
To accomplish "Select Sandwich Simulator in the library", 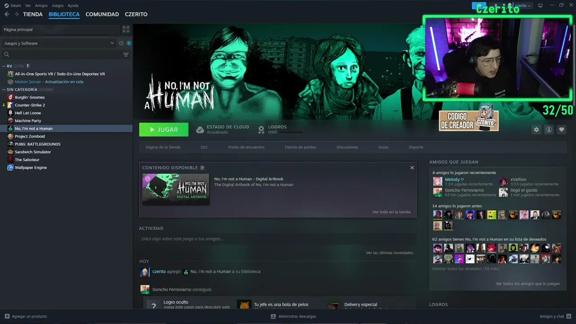I will pyautogui.click(x=33, y=152).
